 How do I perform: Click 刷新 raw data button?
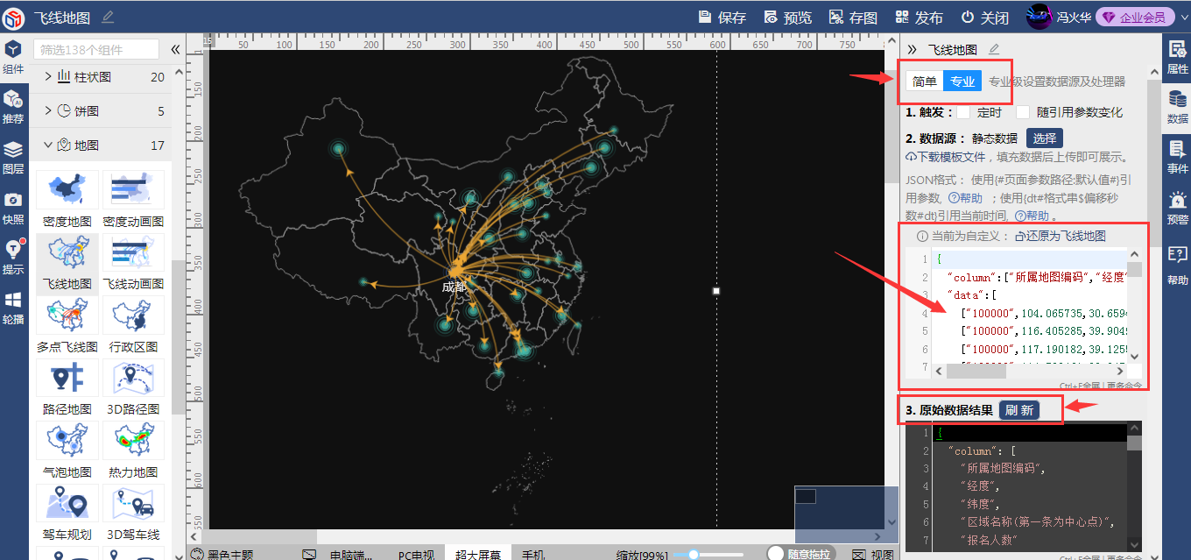pos(1018,410)
